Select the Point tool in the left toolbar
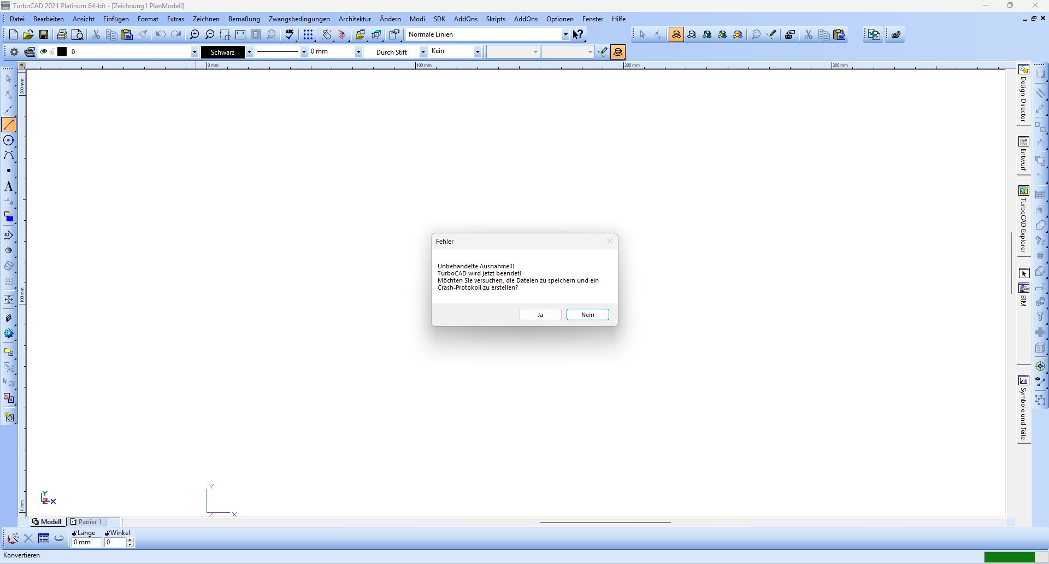Image resolution: width=1049 pixels, height=564 pixels. pyautogui.click(x=9, y=171)
